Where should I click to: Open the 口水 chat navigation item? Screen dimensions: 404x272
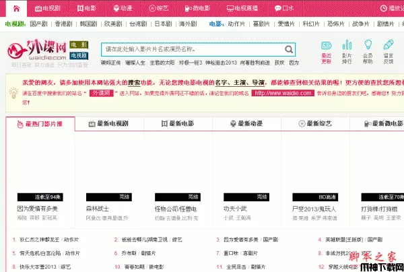[284, 8]
